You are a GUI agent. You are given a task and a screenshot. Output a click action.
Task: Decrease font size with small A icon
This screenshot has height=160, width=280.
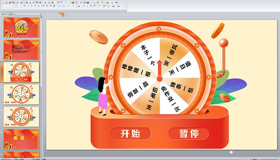[87, 6]
